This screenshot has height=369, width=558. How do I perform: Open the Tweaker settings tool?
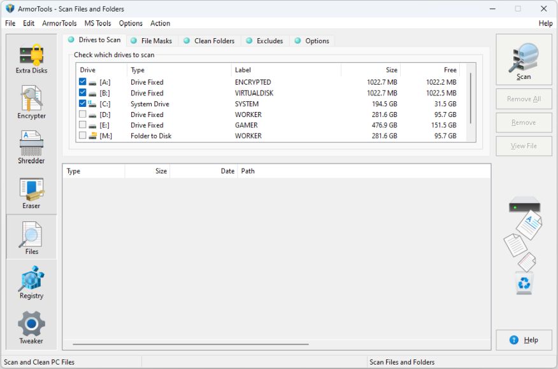pos(31,327)
